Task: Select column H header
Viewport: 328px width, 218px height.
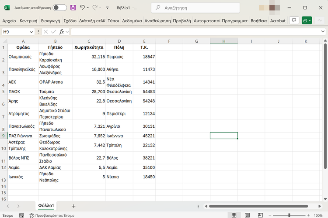Action: tap(224, 41)
